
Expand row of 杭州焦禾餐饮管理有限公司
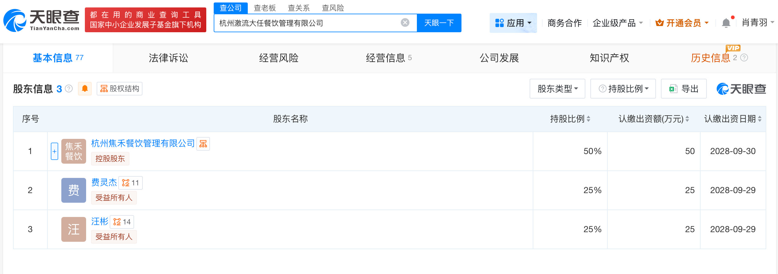[55, 151]
